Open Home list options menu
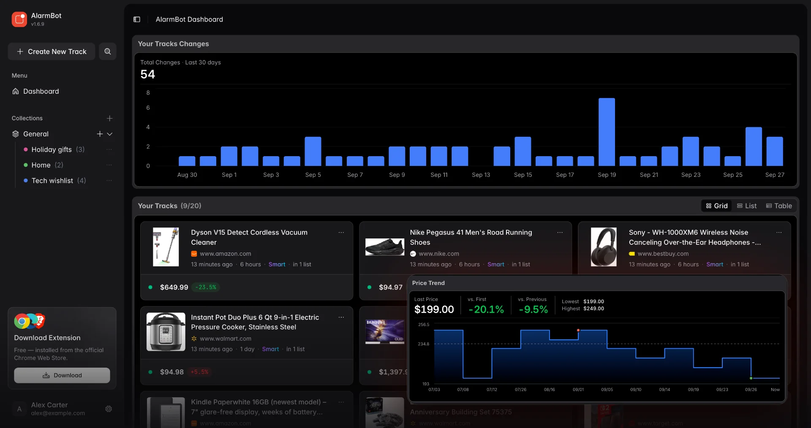The image size is (811, 428). pyautogui.click(x=109, y=165)
